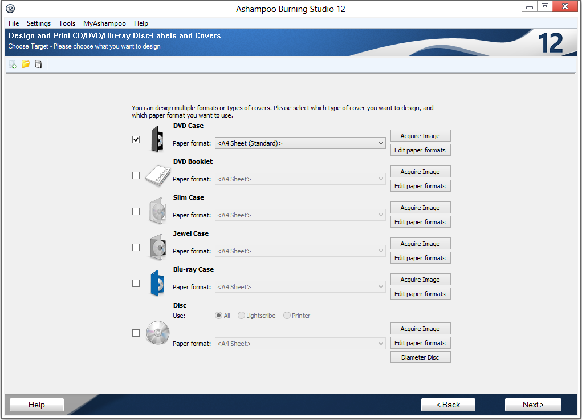Open the MyAshampoo menu
Viewport: 582px width, 420px height.
click(104, 23)
